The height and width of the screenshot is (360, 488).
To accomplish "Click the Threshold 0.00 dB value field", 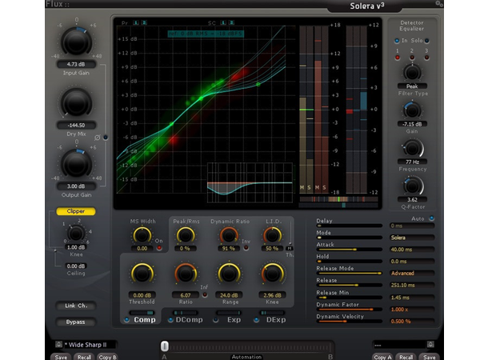I will 142,295.
